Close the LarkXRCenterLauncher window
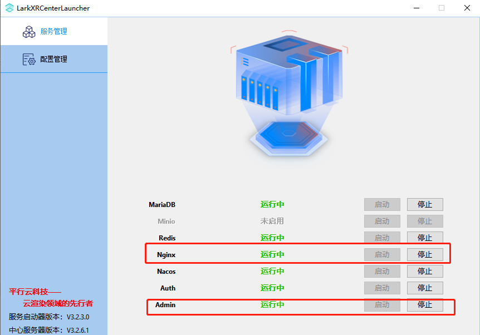The width and height of the screenshot is (480, 335). click(x=467, y=8)
